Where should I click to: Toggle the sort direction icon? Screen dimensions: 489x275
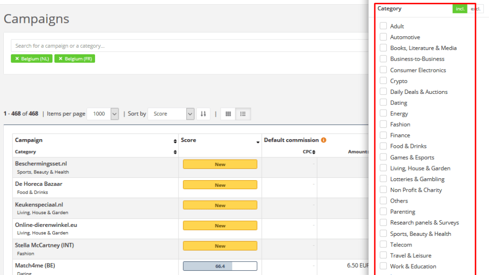(203, 114)
